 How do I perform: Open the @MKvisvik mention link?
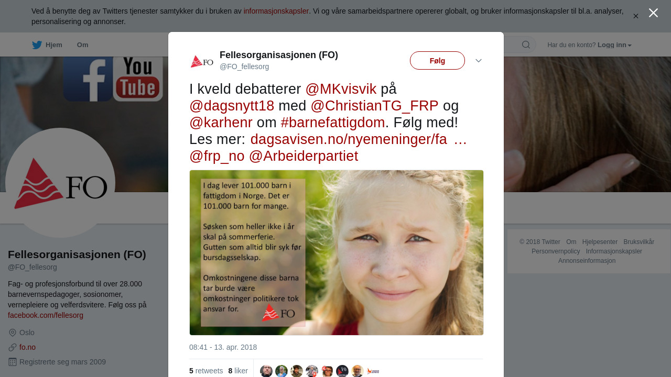(341, 89)
